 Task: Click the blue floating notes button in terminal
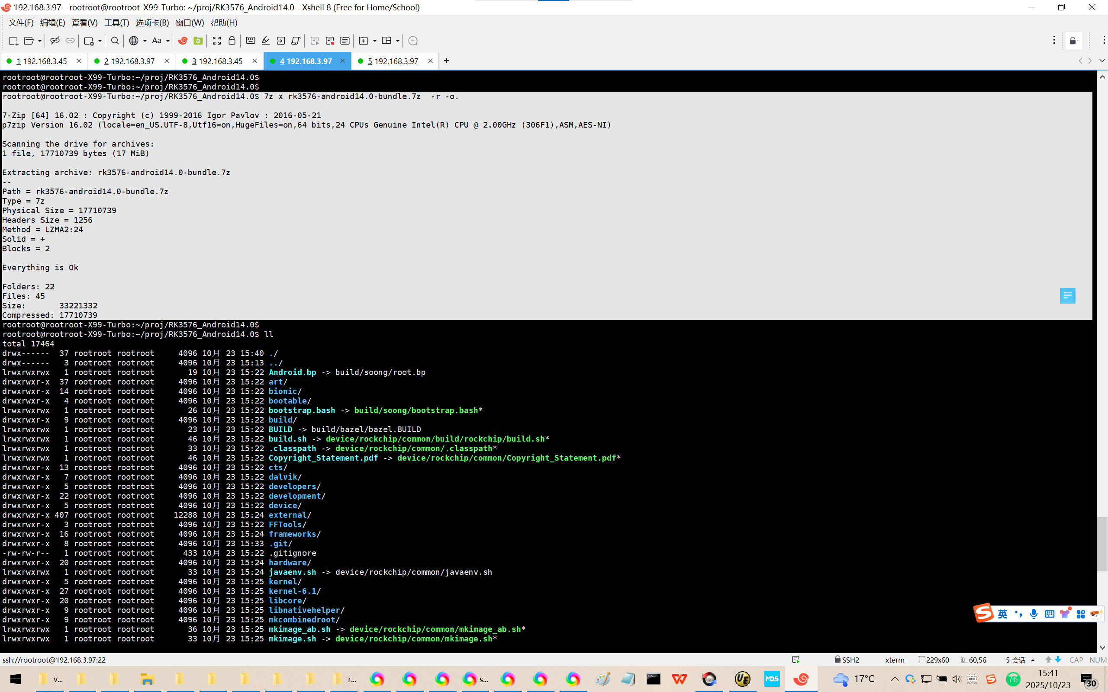(x=1067, y=296)
